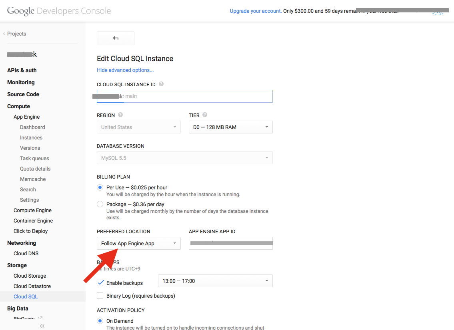The width and height of the screenshot is (454, 330).
Task: Click the back arrow button
Action: click(x=116, y=38)
